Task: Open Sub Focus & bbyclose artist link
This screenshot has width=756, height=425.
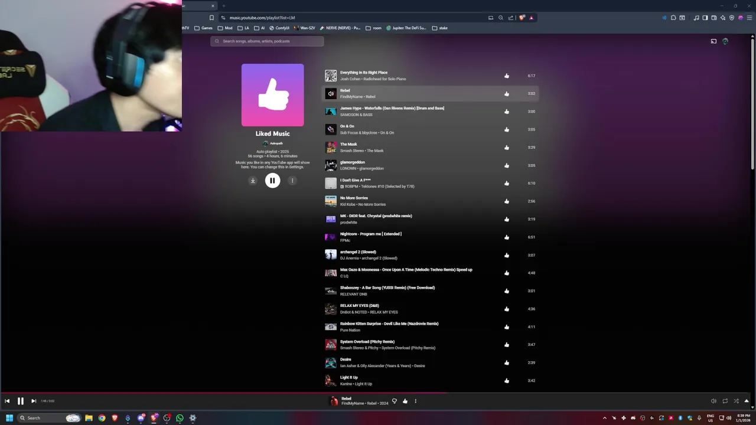Action: click(358, 133)
